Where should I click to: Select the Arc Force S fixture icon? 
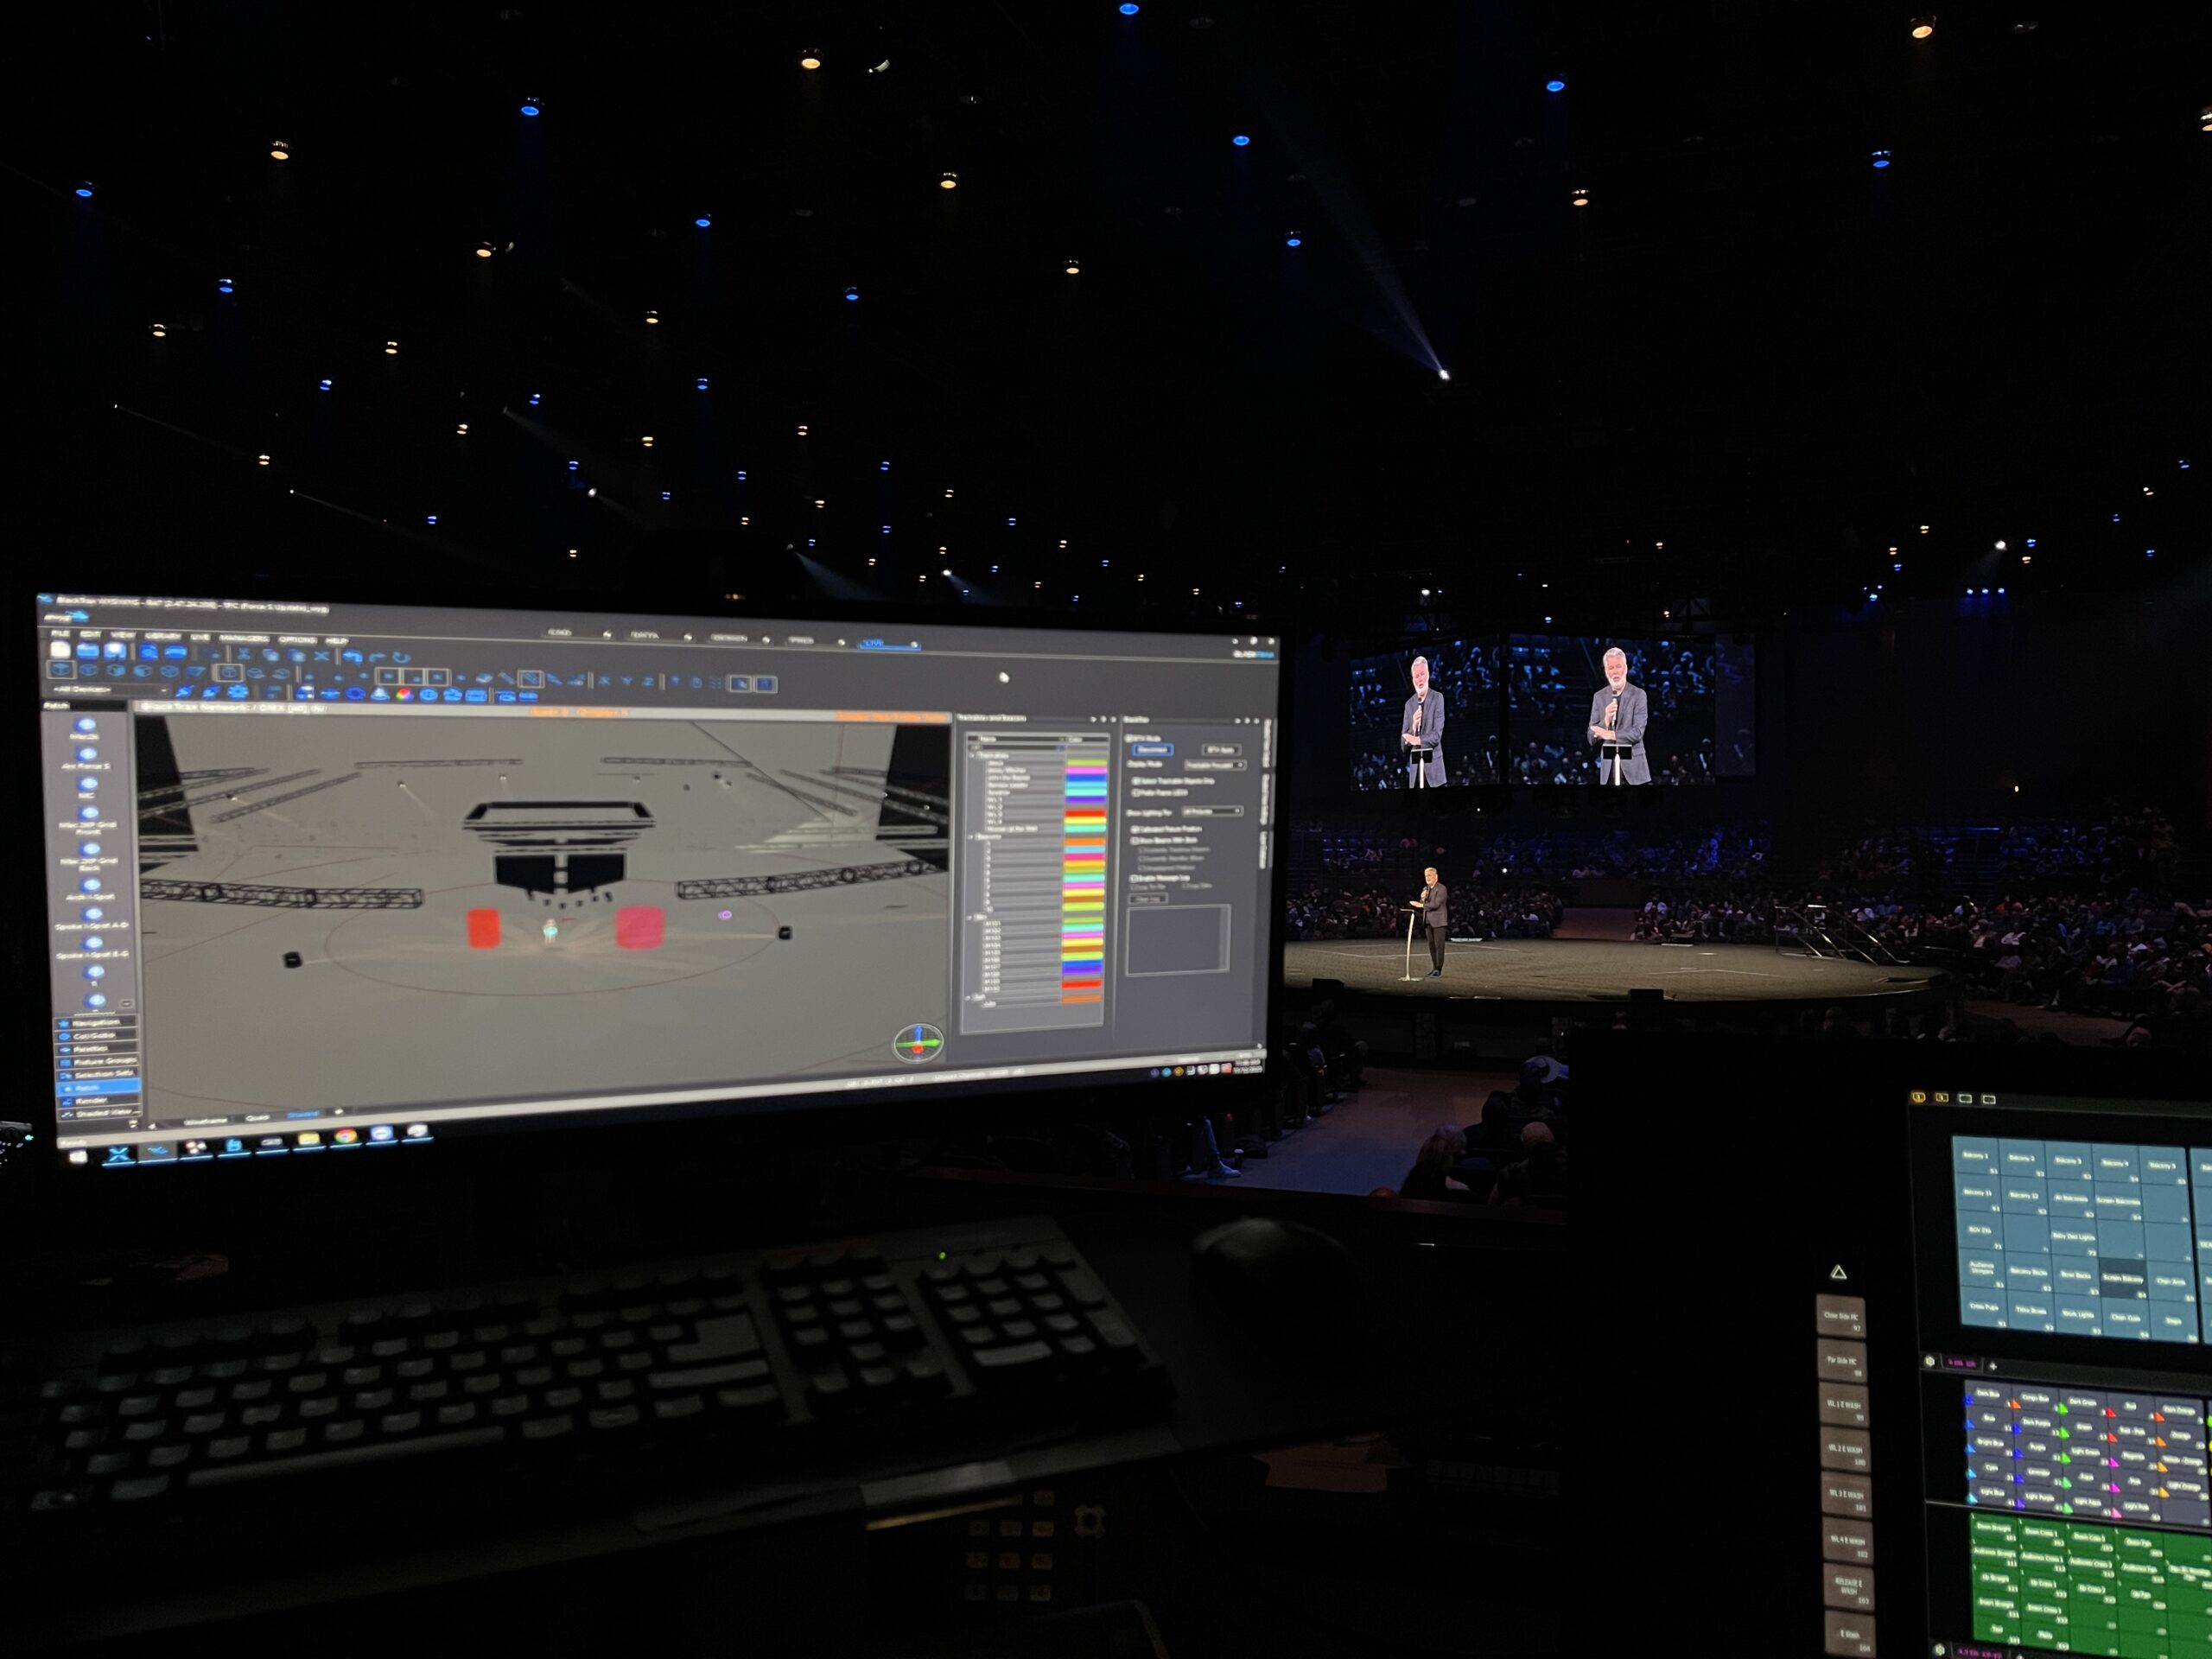(x=87, y=755)
